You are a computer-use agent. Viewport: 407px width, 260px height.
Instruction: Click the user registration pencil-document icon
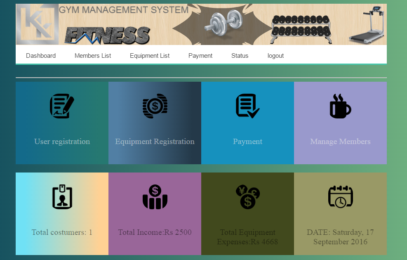[x=62, y=106]
